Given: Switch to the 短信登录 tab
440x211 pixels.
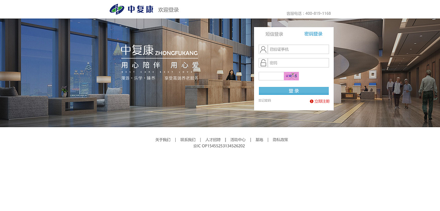Looking at the screenshot, I should 274,34.
